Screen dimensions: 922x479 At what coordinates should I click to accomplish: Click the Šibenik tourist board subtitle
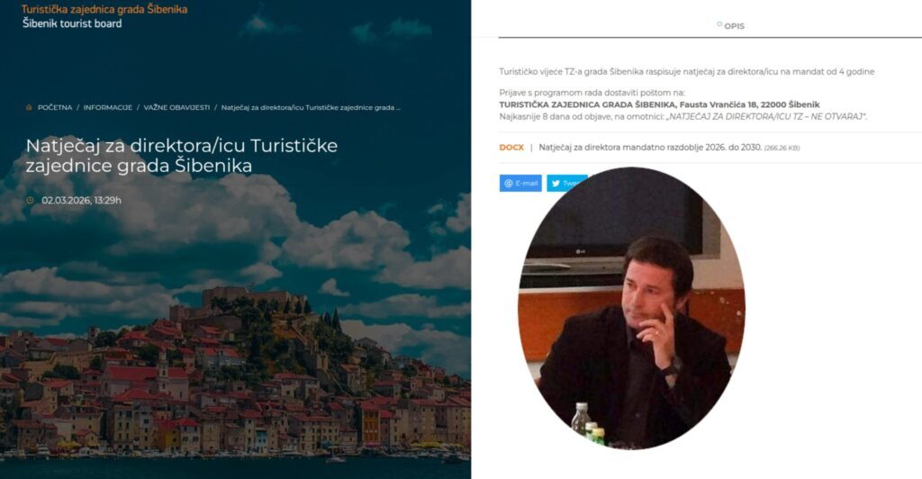click(x=72, y=23)
